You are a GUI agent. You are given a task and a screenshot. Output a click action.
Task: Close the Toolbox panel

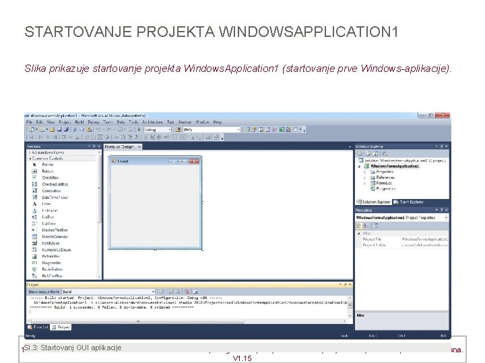99,147
